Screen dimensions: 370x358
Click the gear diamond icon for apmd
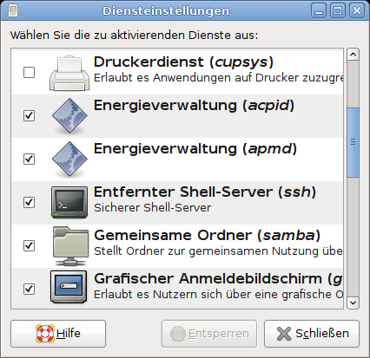click(69, 159)
